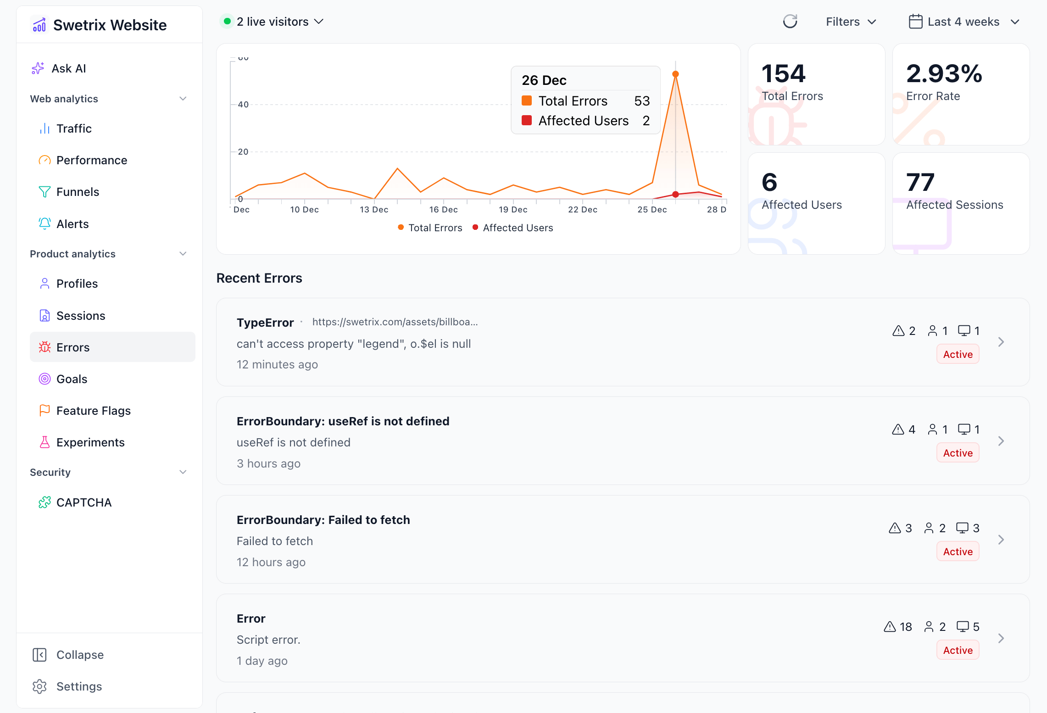Toggle Total Errors in the chart legend
The width and height of the screenshot is (1047, 713).
click(429, 228)
